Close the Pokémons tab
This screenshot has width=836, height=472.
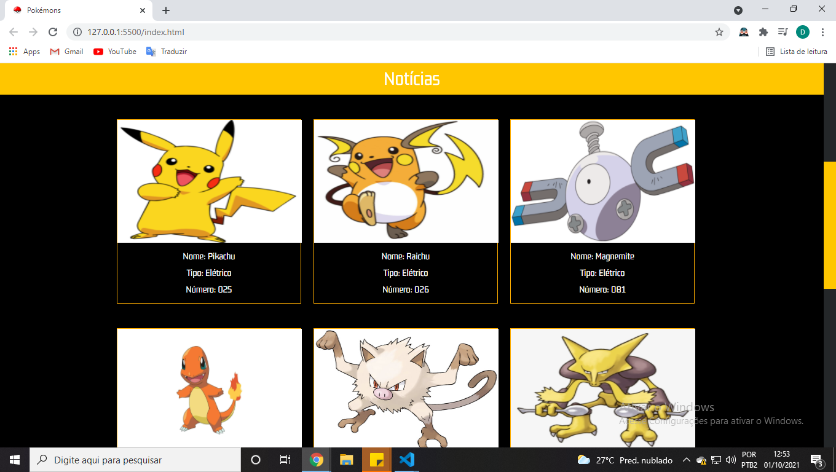point(143,10)
